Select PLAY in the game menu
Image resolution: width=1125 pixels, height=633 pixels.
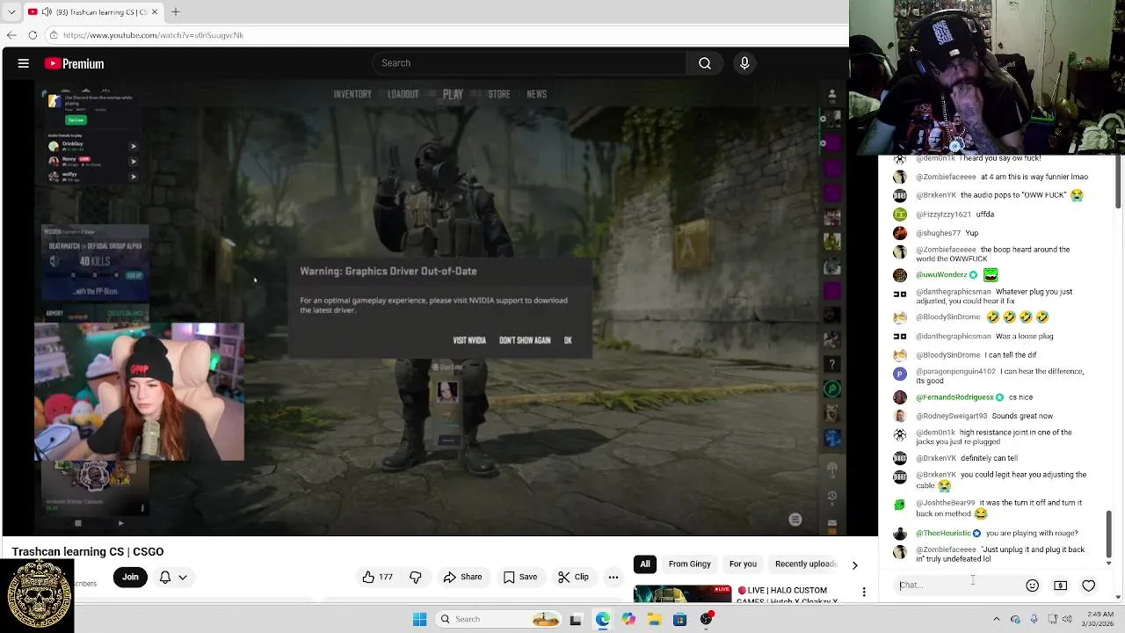tap(453, 94)
